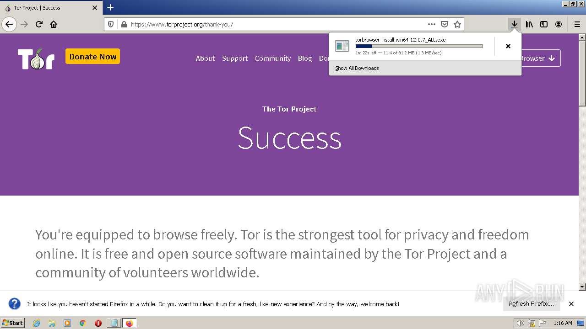Open the Support menu item
Image resolution: width=586 pixels, height=329 pixels.
235,58
